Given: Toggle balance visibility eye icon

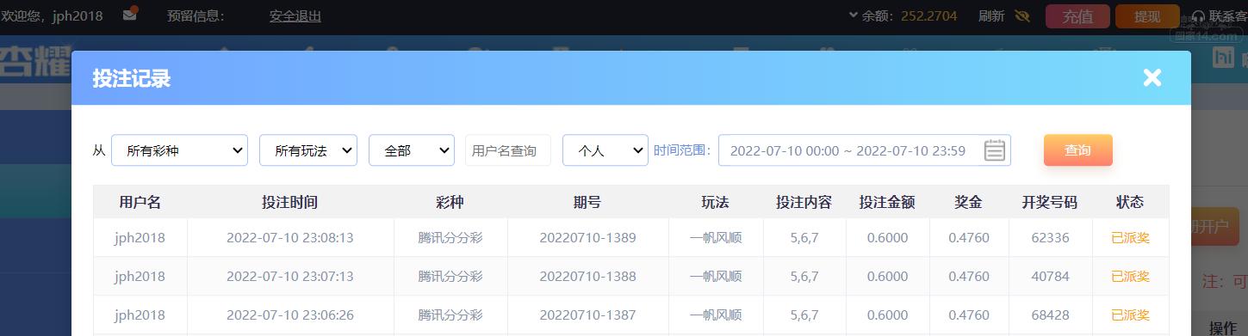Looking at the screenshot, I should 1022,15.
